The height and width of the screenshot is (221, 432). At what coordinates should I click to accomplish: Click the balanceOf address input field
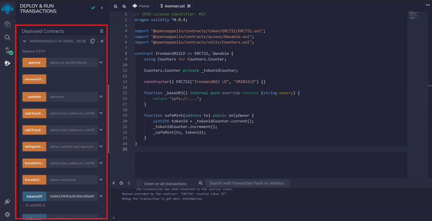point(72,196)
